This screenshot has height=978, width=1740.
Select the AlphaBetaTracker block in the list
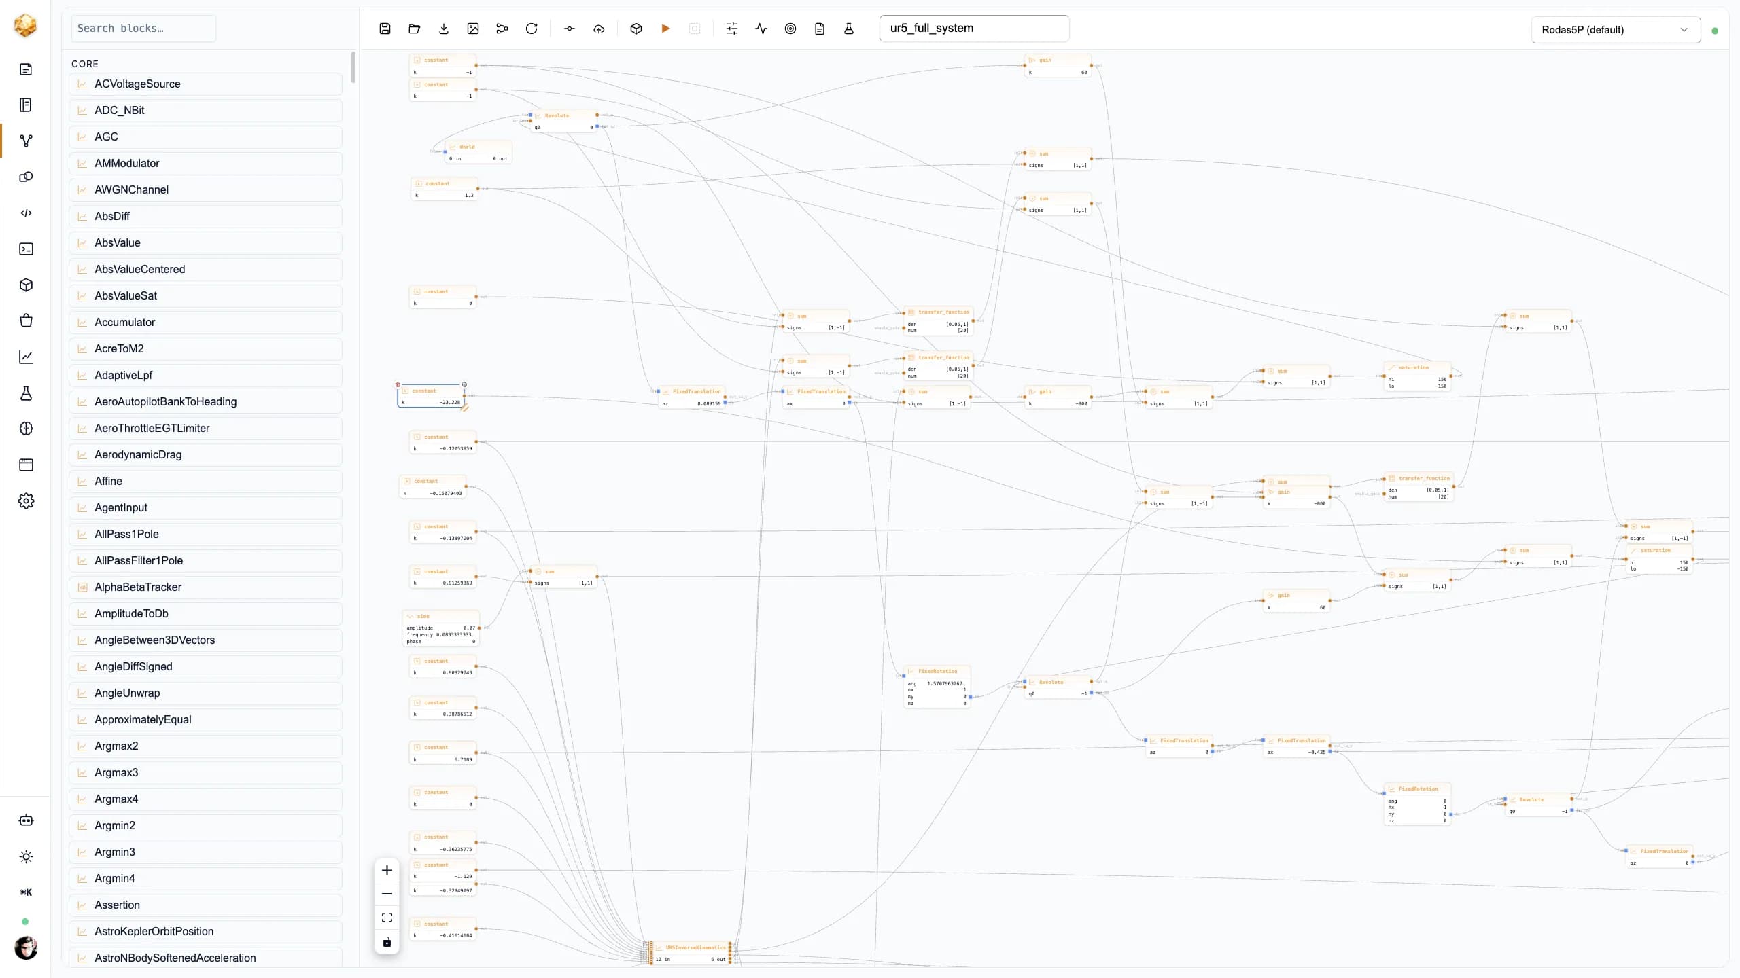(205, 587)
